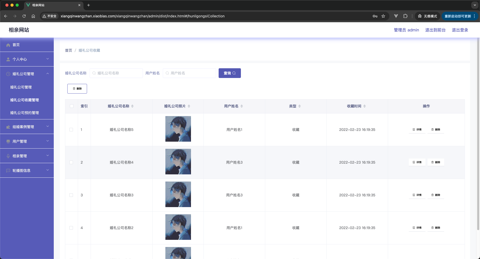Click the bulk 删除 button above the table
This screenshot has height=259, width=480.
coord(77,89)
